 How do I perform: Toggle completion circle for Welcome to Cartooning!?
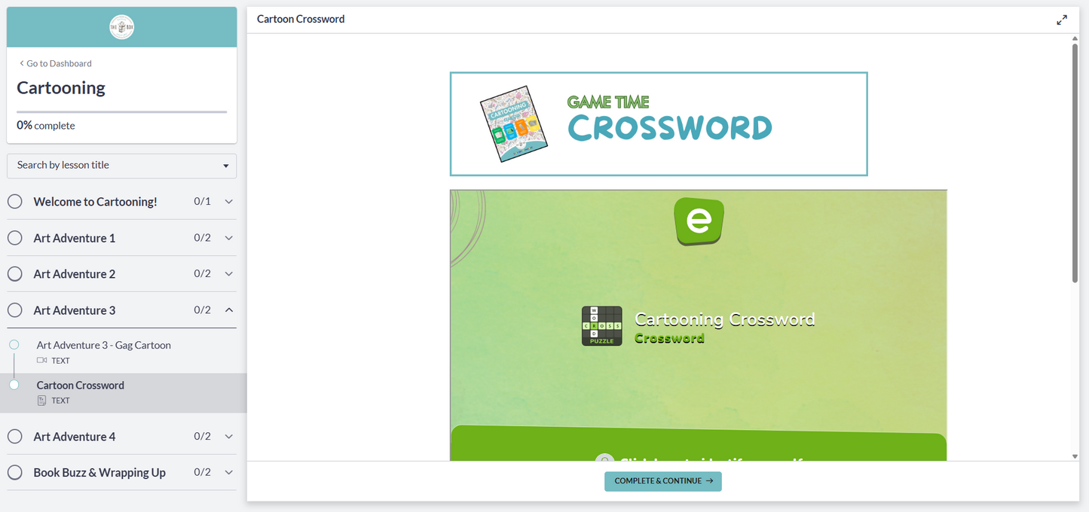(15, 202)
